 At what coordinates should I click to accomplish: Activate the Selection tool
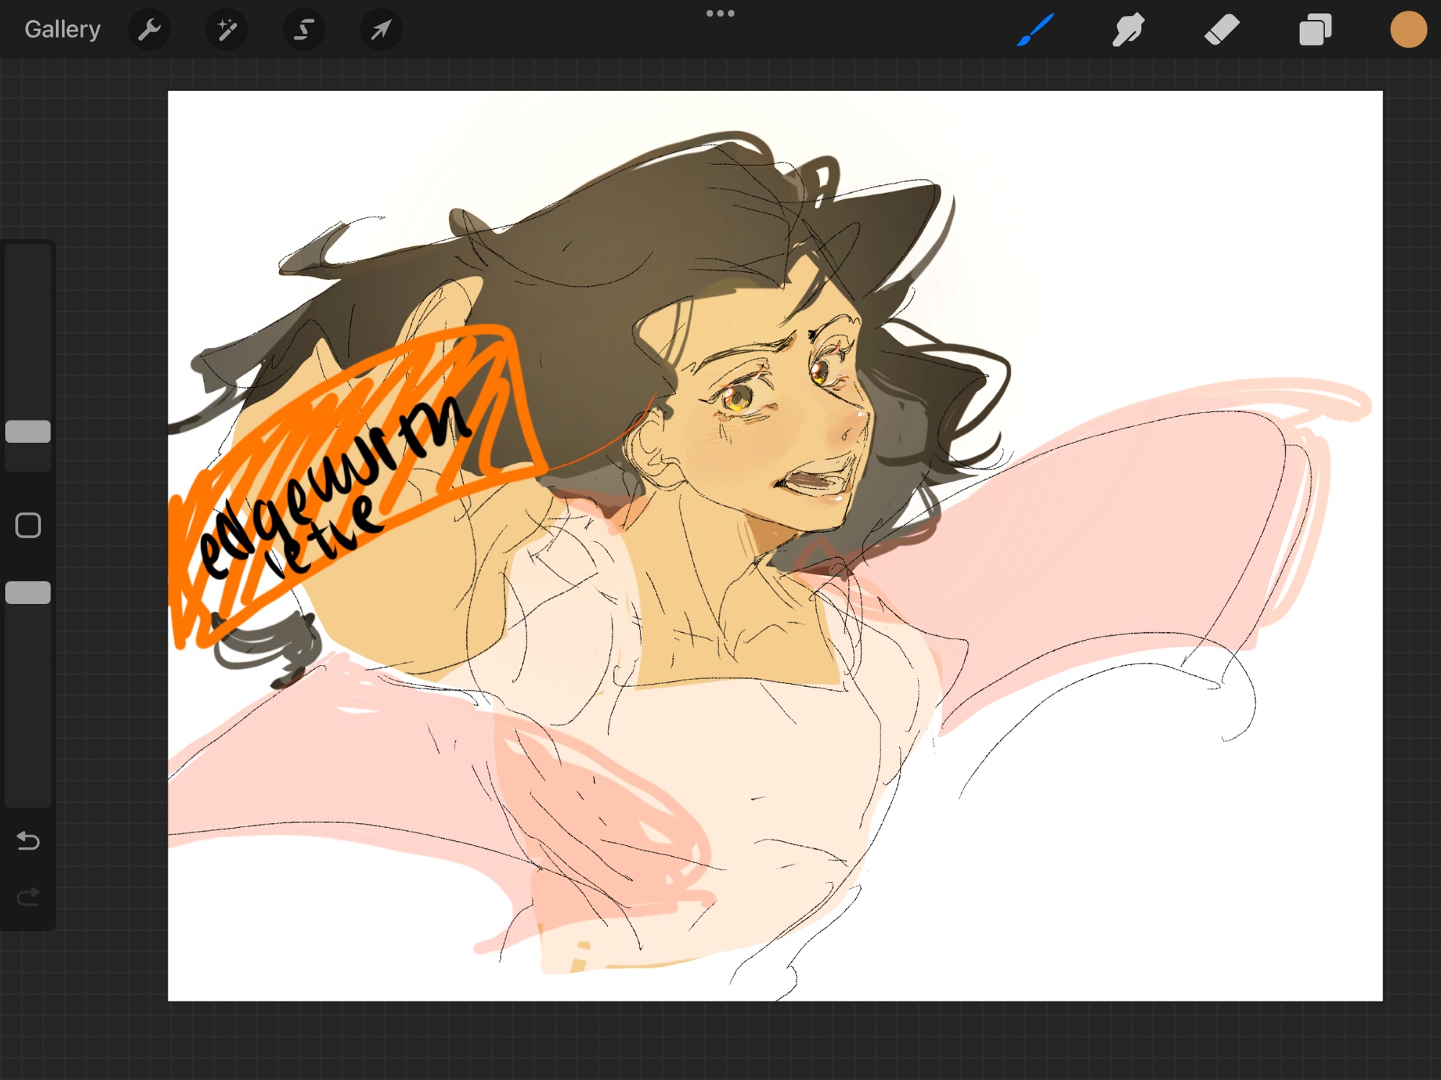(x=303, y=30)
